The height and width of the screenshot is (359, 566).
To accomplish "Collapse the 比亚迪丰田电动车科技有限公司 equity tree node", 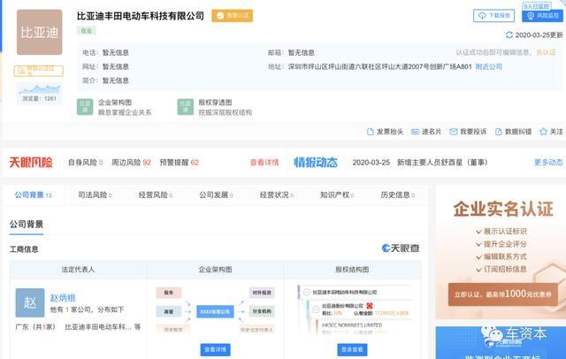I will 307,293.
